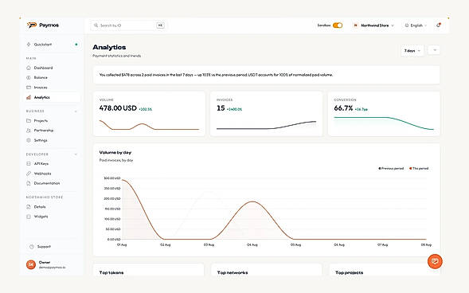This screenshot has height=293, width=469.
Task: Click the green Quickstart status dot
Action: pyautogui.click(x=76, y=45)
